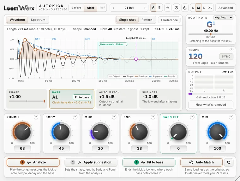Click the + Reference button
Screen dimensions: 240x181
(x=169, y=20)
